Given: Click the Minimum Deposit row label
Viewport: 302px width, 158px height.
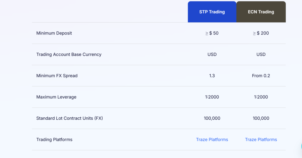Looking at the screenshot, I should [54, 33].
